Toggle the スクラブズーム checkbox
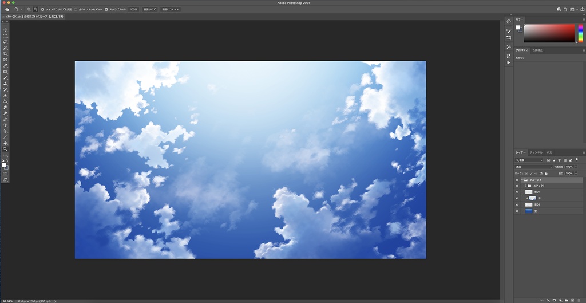 [106, 9]
